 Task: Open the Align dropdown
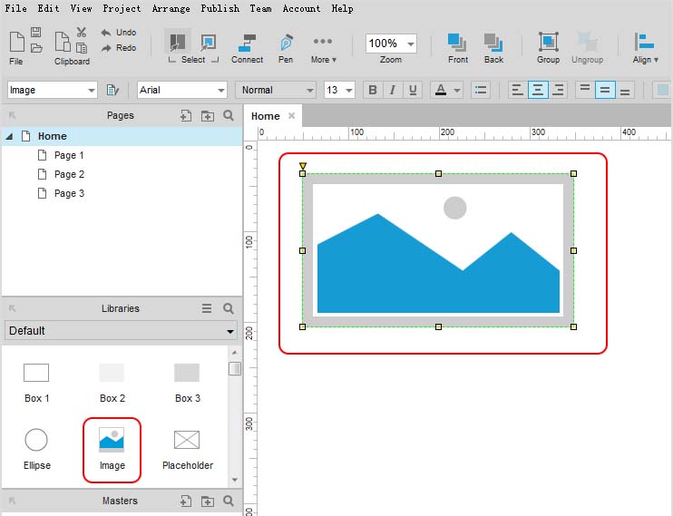pyautogui.click(x=645, y=49)
